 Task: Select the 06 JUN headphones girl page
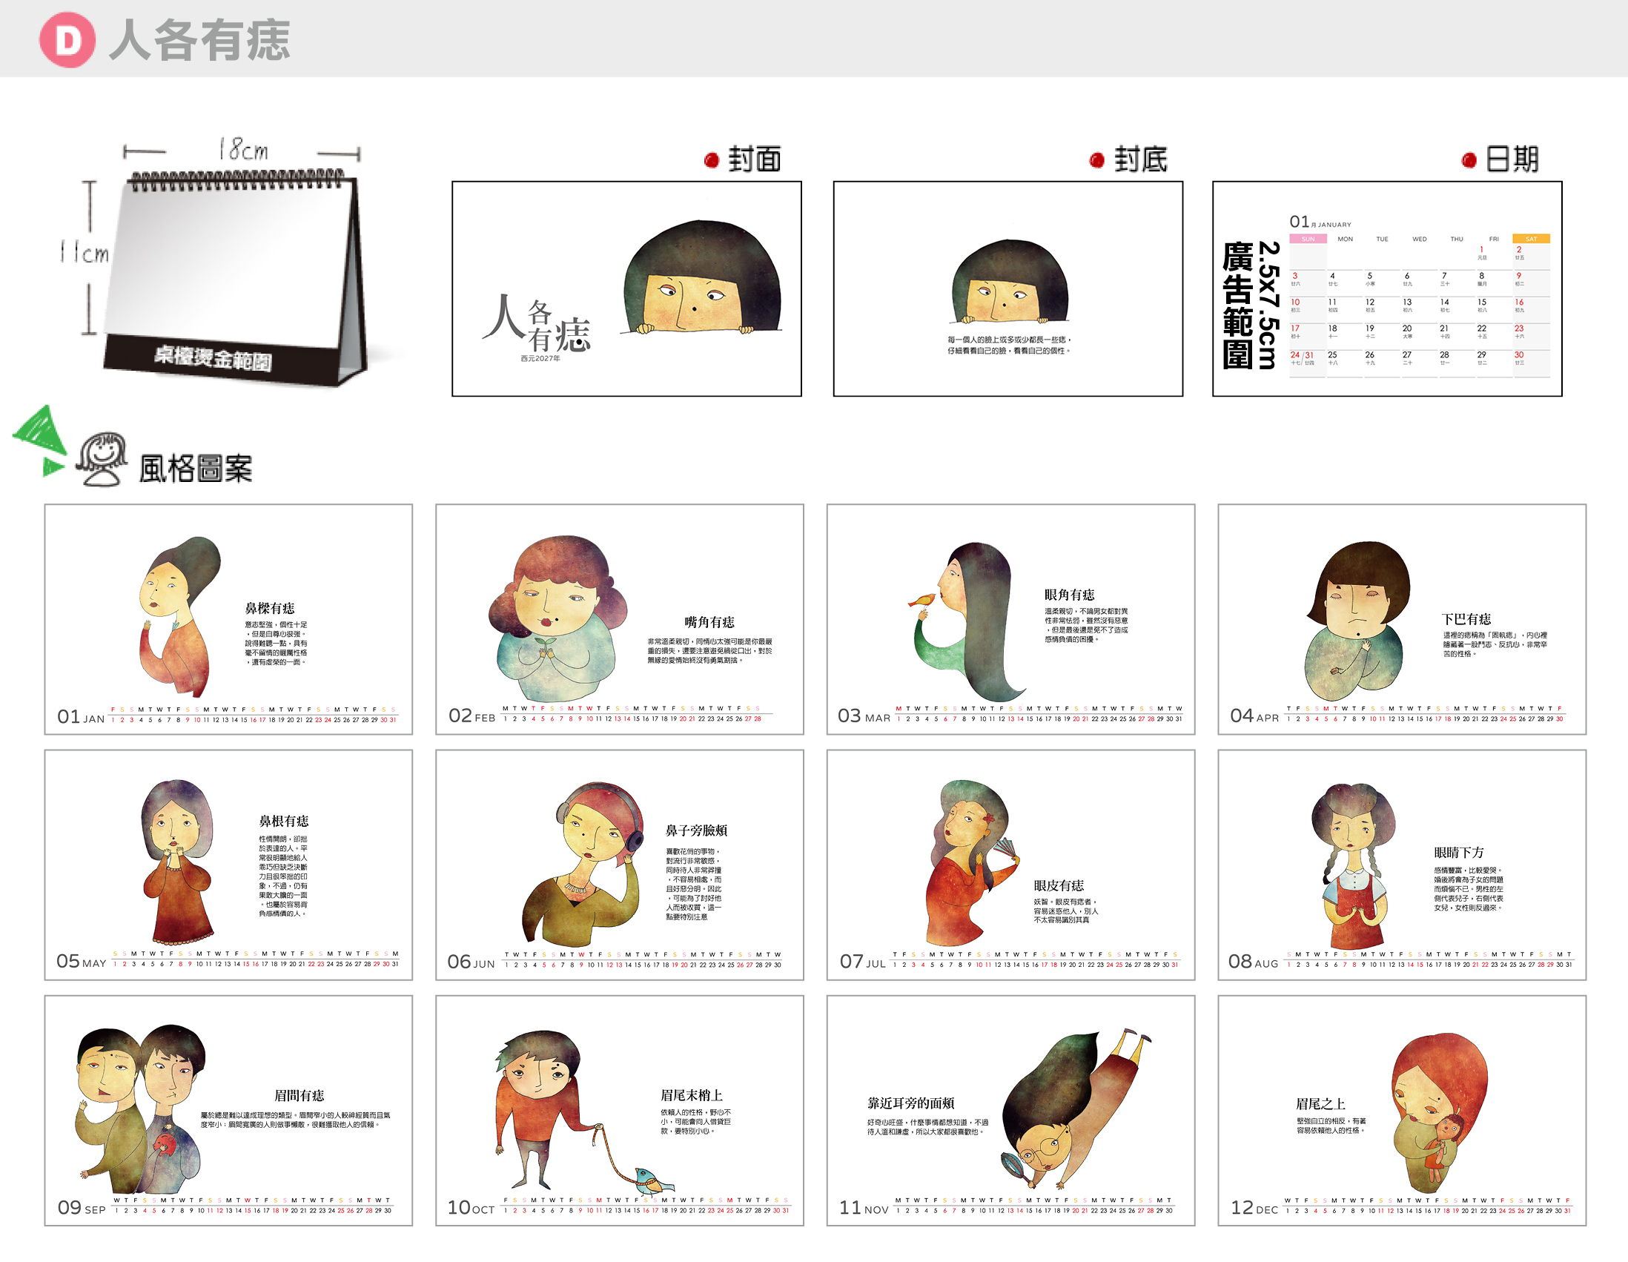pyautogui.click(x=620, y=865)
